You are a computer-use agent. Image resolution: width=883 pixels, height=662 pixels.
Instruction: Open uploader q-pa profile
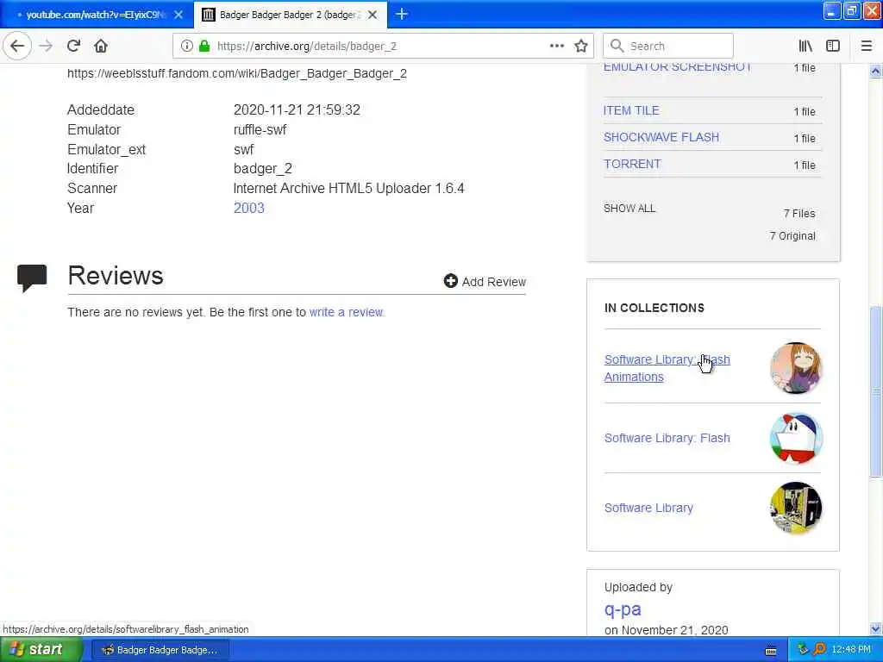click(x=623, y=609)
